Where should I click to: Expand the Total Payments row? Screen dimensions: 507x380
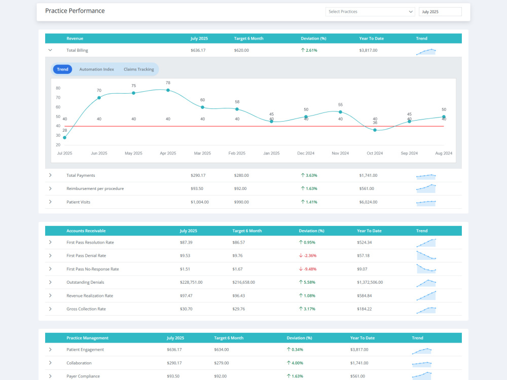click(50, 175)
